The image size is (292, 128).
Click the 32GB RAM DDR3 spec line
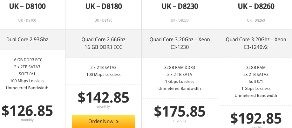180,67
